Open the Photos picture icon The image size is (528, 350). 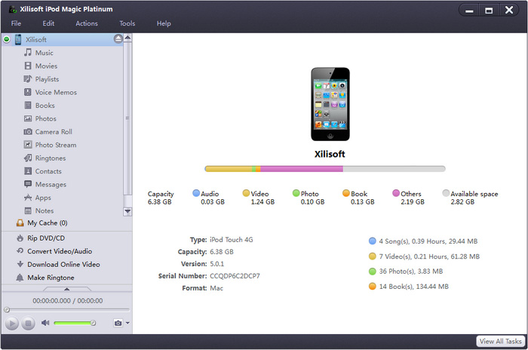click(28, 118)
